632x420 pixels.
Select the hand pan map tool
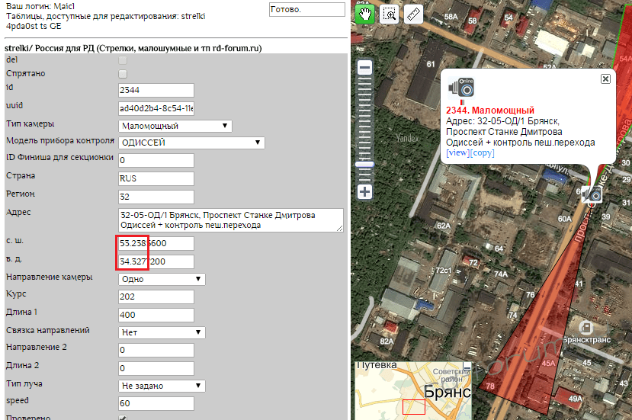(x=365, y=14)
